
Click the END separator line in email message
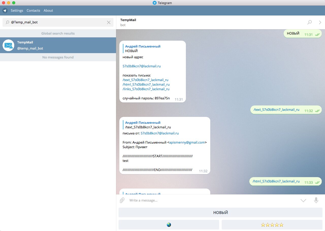(157, 170)
